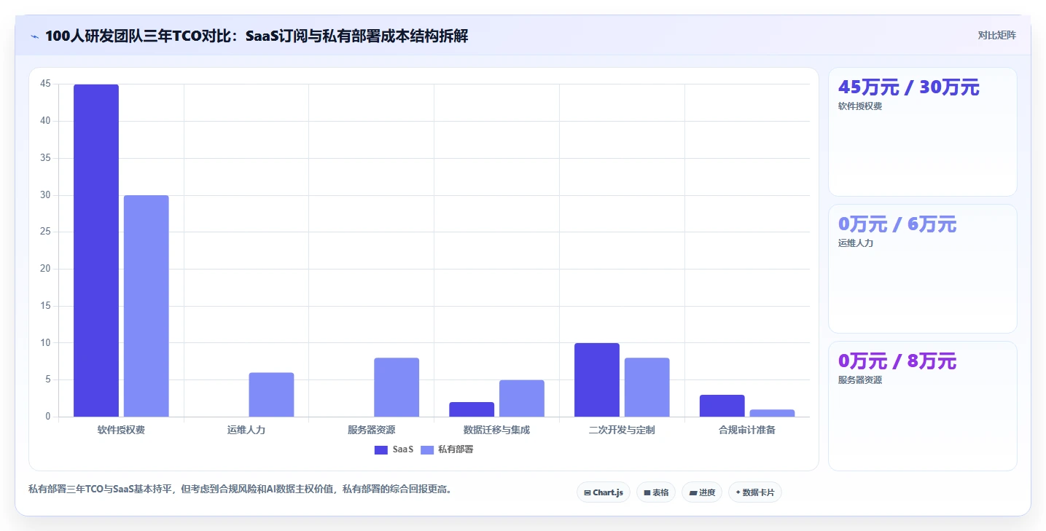
Task: Click the 软件授权费 x-axis label
Action: (121, 430)
